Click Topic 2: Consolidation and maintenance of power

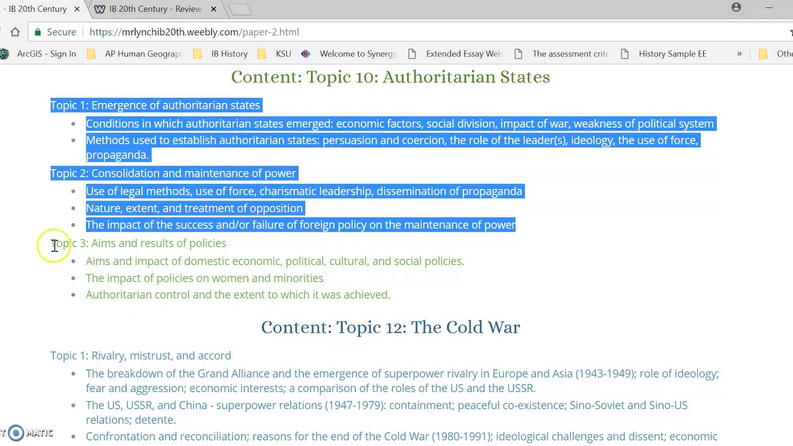(173, 173)
